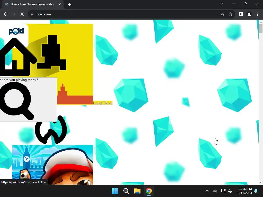Click the black squiggly icon below search box

pos(51,130)
